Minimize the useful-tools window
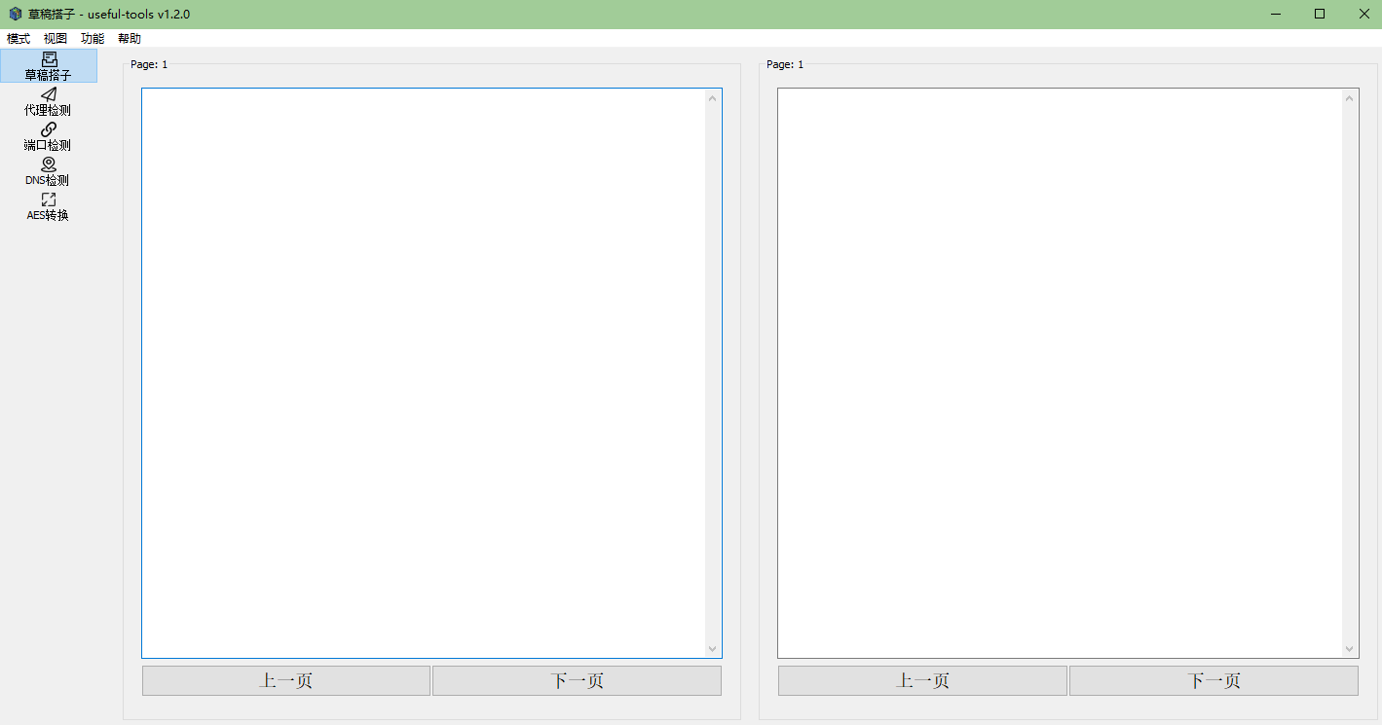This screenshot has width=1382, height=725. point(1275,14)
